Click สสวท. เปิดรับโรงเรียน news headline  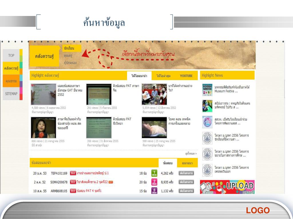[231, 121]
